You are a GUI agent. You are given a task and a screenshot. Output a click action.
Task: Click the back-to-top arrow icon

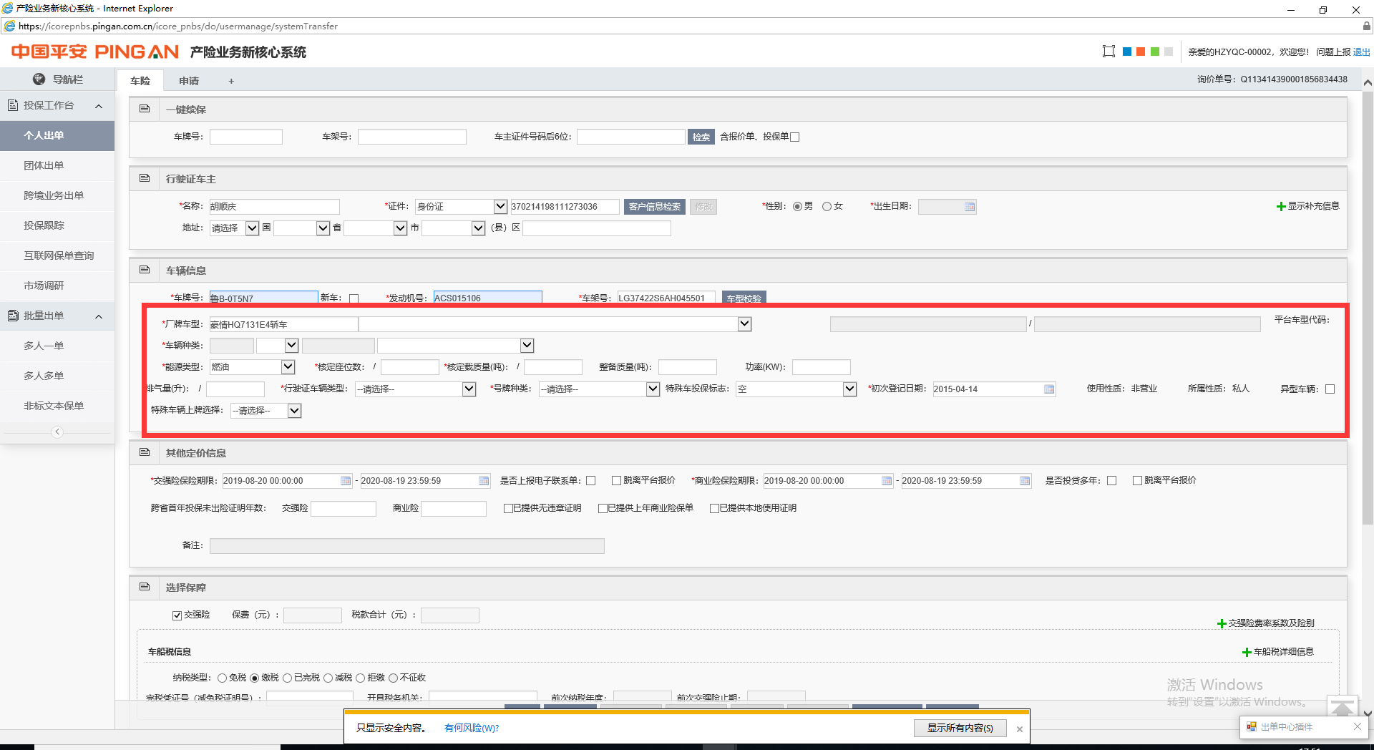click(x=1342, y=708)
